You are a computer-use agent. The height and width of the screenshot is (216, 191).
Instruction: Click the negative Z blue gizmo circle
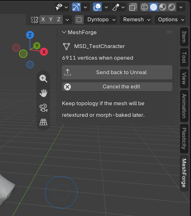point(30,65)
